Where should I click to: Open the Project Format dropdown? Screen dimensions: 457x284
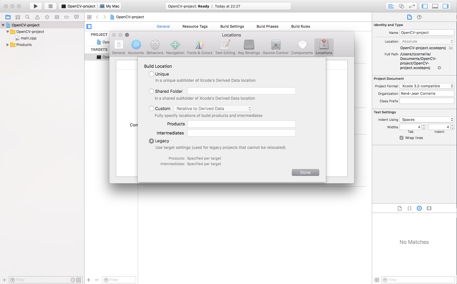[427, 86]
